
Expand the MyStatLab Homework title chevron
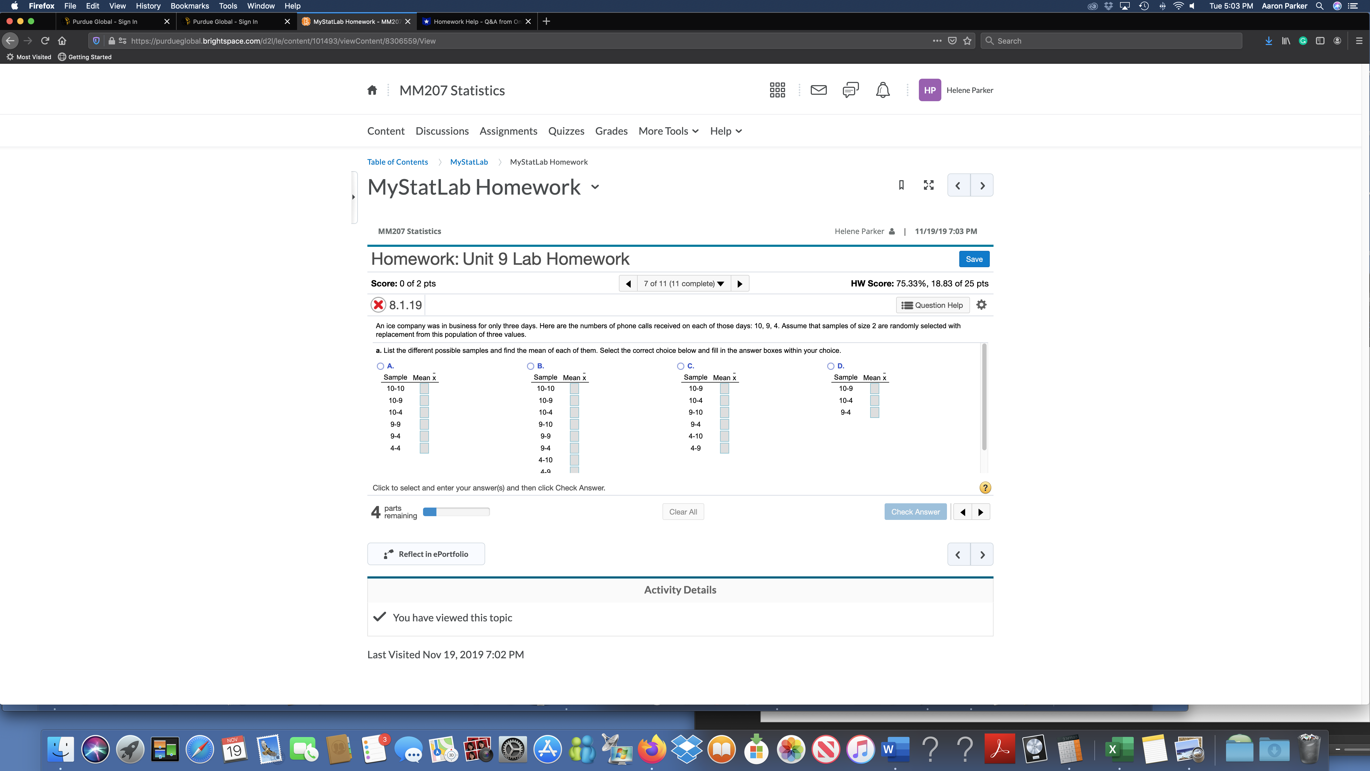pos(595,187)
